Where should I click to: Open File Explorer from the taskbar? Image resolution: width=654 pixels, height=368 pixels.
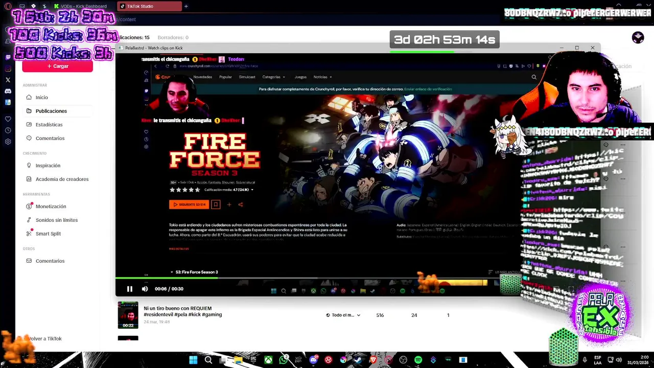(x=238, y=360)
